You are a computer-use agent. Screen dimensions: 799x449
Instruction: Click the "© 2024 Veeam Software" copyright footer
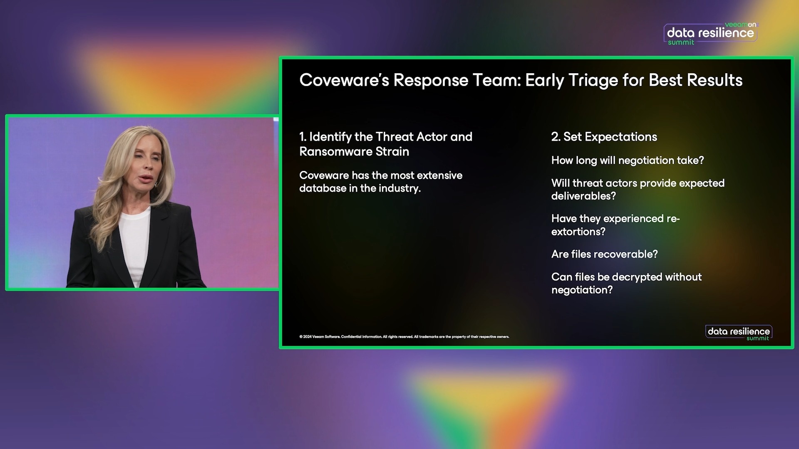(404, 337)
